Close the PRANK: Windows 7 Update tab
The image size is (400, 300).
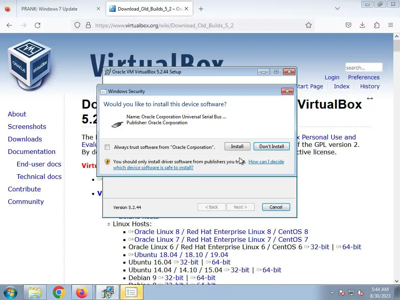coord(98,9)
